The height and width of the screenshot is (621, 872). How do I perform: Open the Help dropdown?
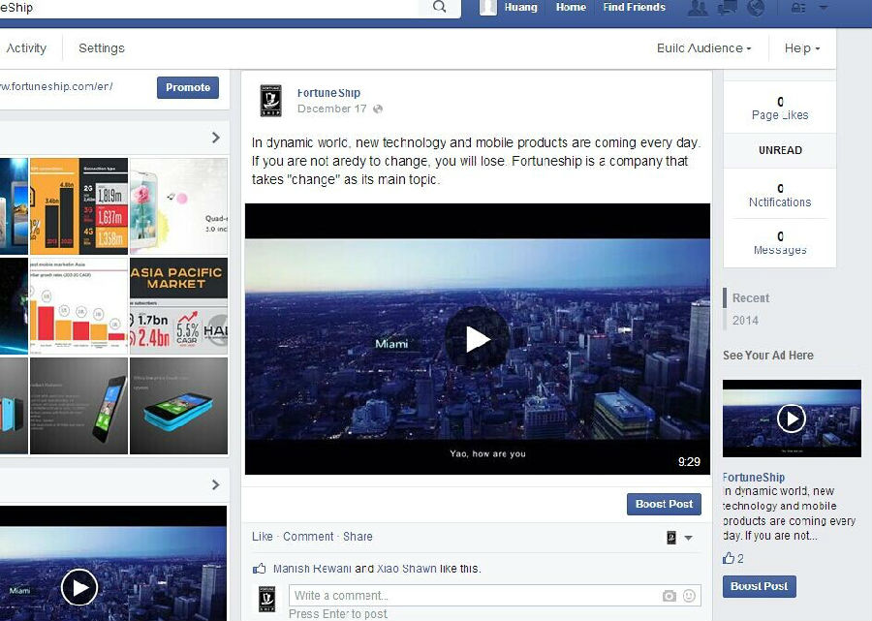point(802,48)
